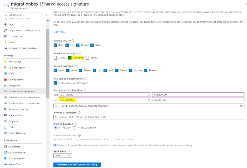Screen dimensions: 247x168
Task: Check the Object resource type checkbox
Action: click(87, 58)
